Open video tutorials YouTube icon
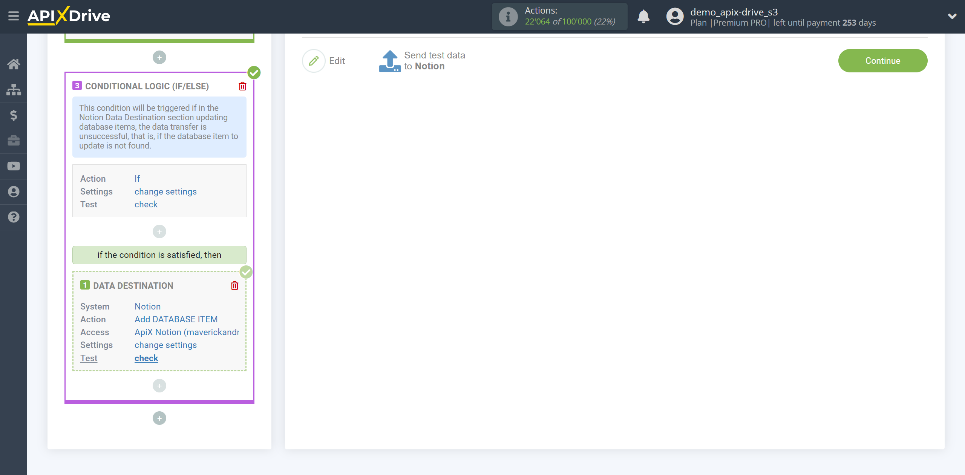The height and width of the screenshot is (475, 965). pyautogui.click(x=14, y=166)
